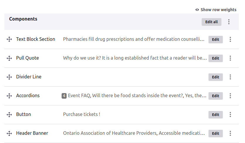
Task: Open Accordions row options menu
Action: [x=230, y=96]
